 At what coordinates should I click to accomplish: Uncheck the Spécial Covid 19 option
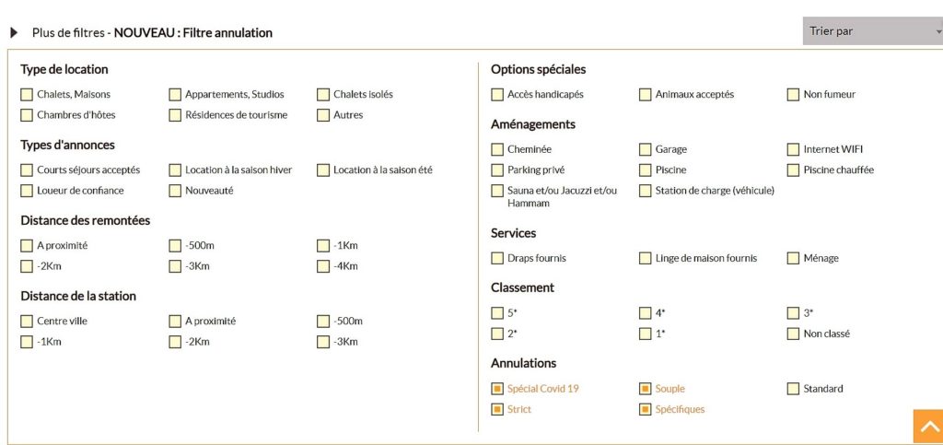[x=497, y=389]
